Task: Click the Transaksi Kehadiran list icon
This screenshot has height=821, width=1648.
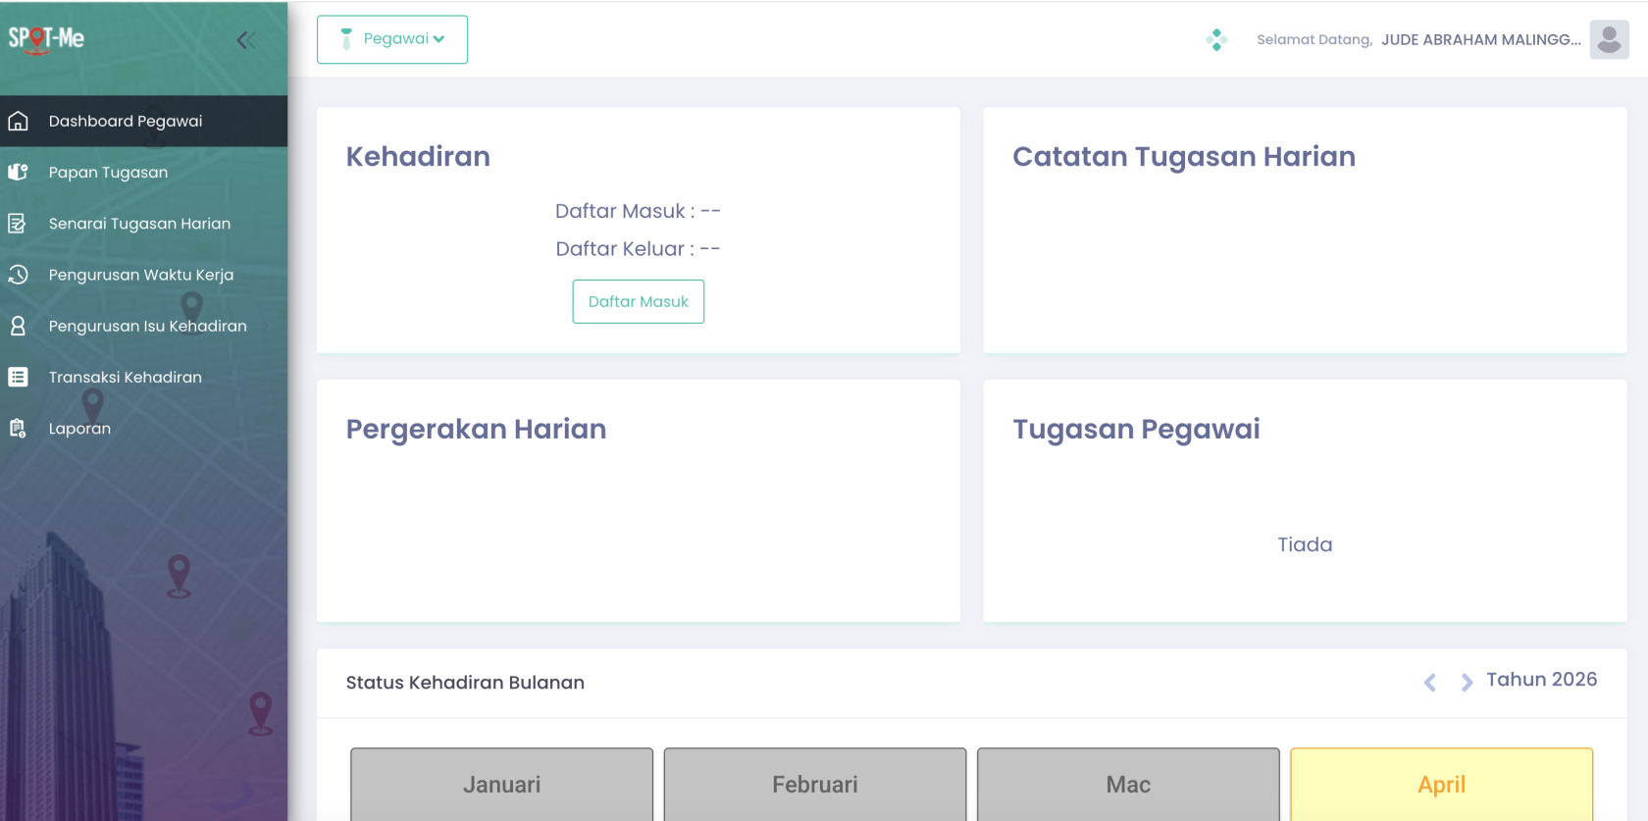Action: click(x=18, y=377)
